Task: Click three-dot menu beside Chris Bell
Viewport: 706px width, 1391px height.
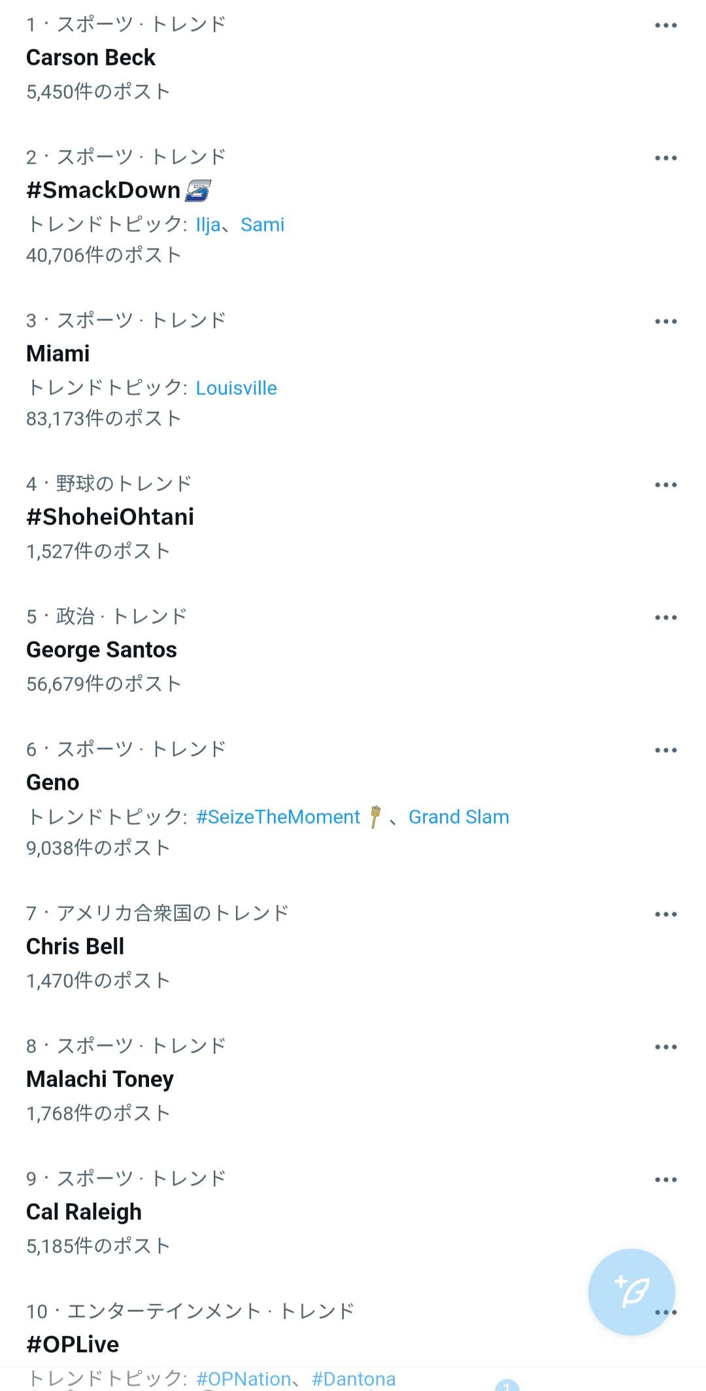Action: (x=665, y=914)
